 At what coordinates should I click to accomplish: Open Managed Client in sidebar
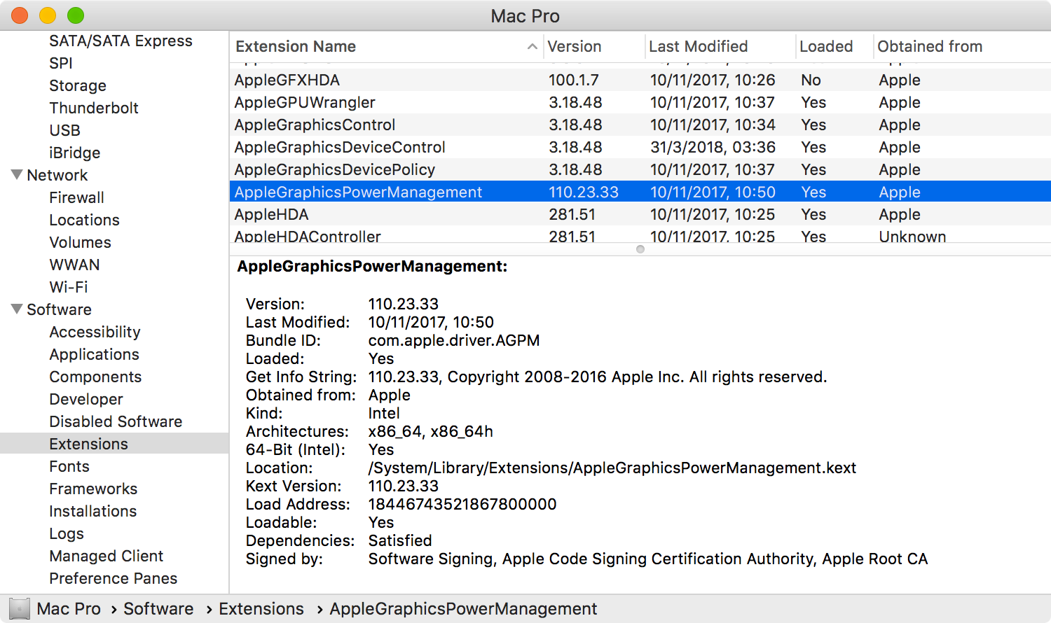tap(106, 556)
